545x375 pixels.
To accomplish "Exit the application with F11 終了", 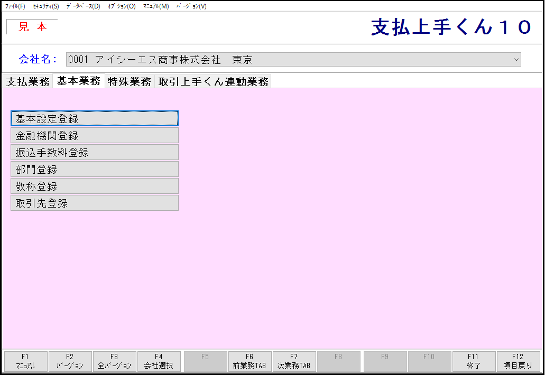I will point(474,361).
